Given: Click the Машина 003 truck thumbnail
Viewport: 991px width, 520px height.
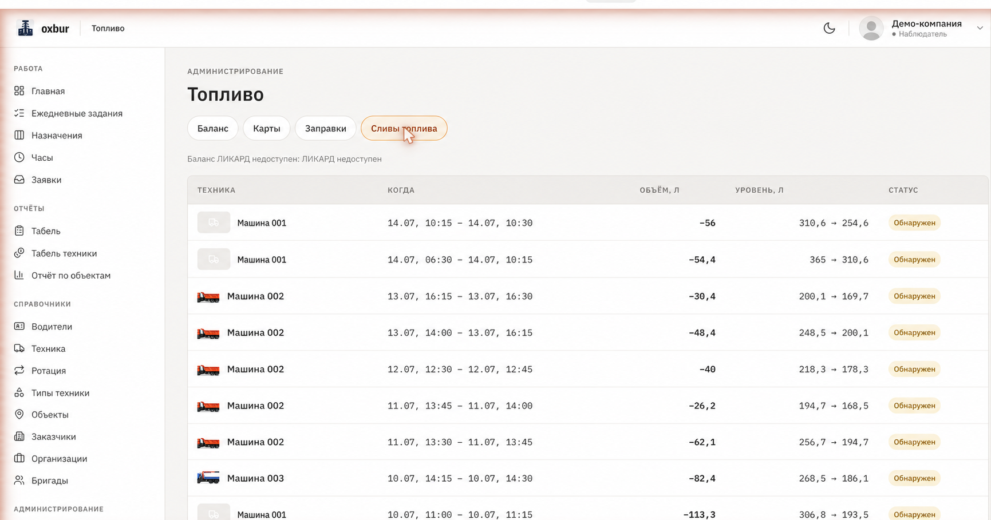Looking at the screenshot, I should (208, 478).
